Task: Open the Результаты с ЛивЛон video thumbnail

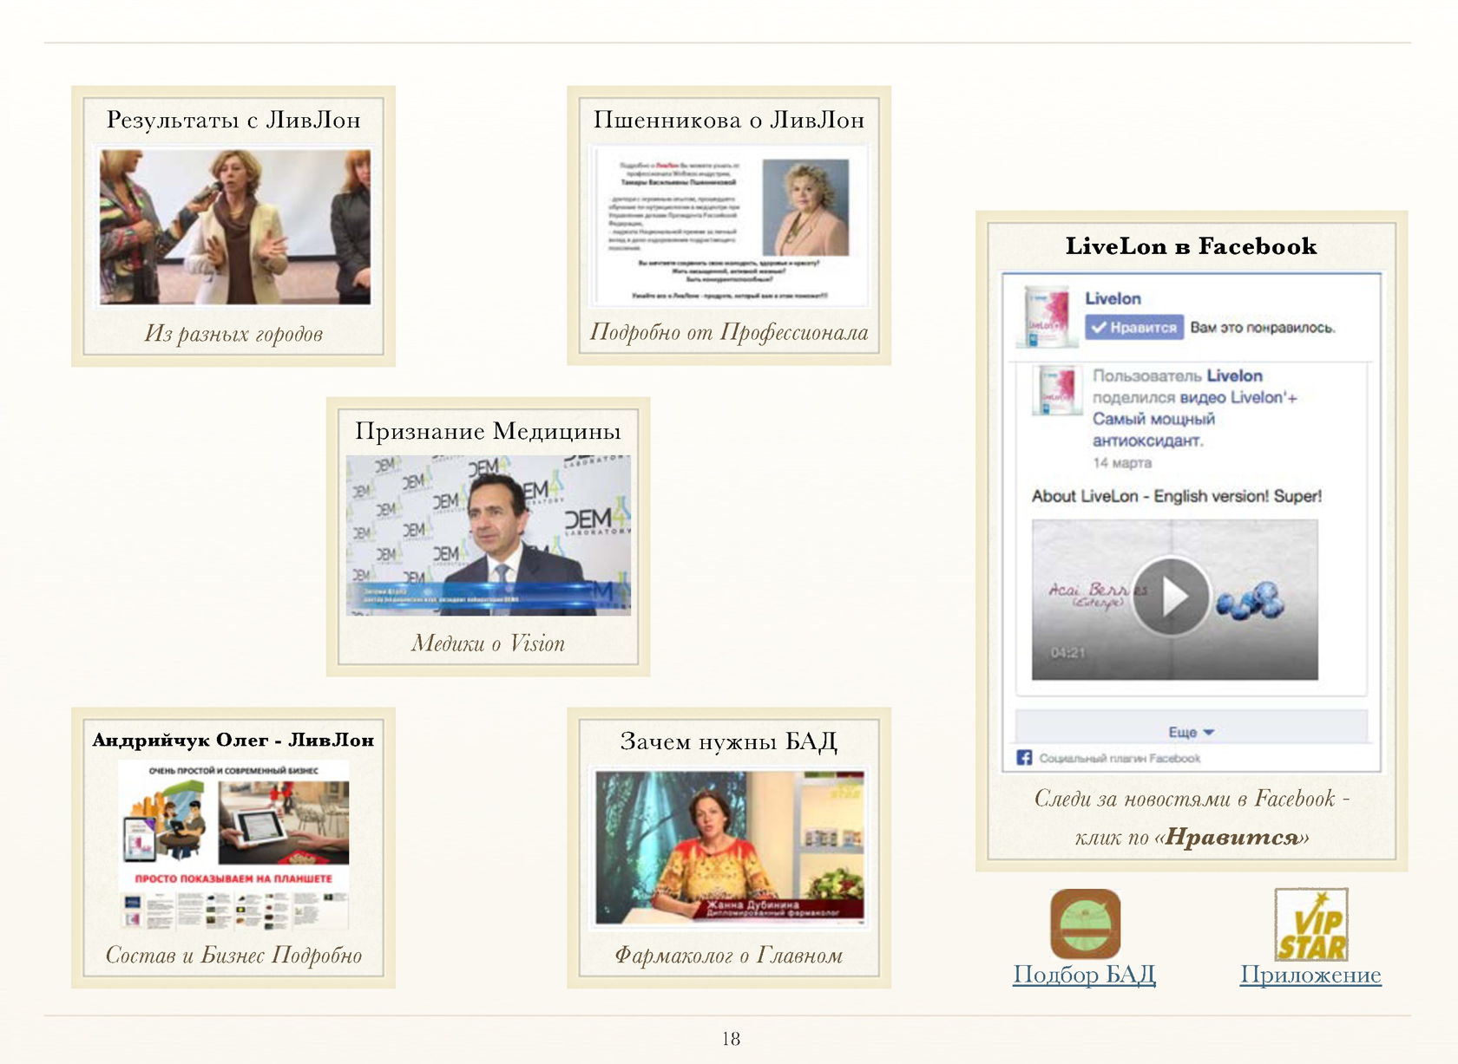Action: coord(235,227)
